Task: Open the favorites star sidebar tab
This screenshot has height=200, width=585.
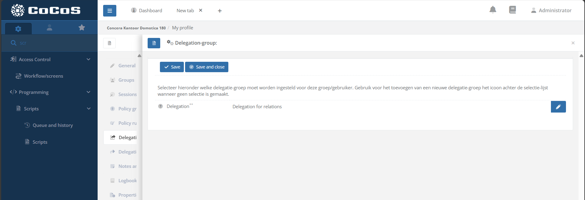Action: (x=82, y=28)
